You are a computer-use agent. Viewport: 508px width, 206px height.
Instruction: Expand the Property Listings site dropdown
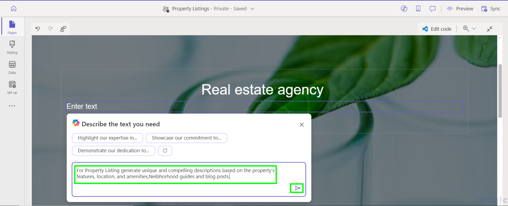252,9
